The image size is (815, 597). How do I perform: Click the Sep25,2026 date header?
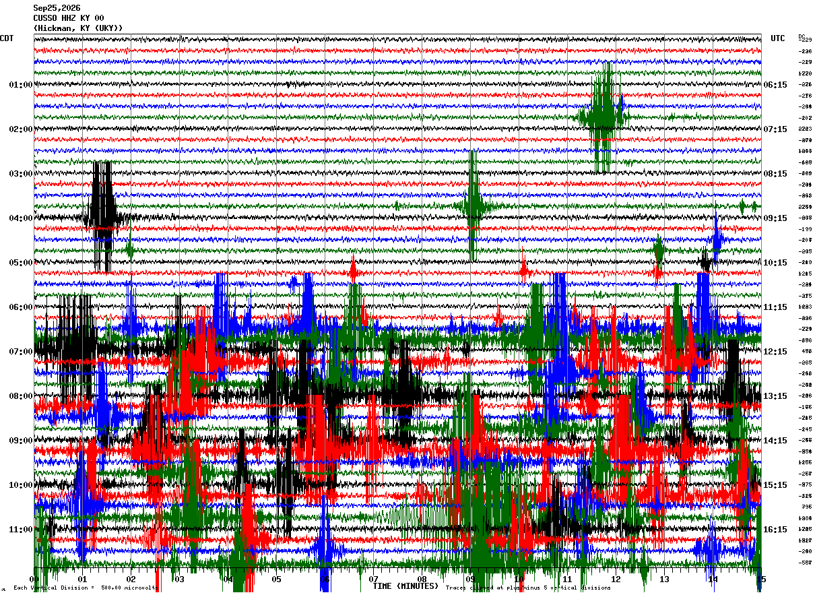57,8
